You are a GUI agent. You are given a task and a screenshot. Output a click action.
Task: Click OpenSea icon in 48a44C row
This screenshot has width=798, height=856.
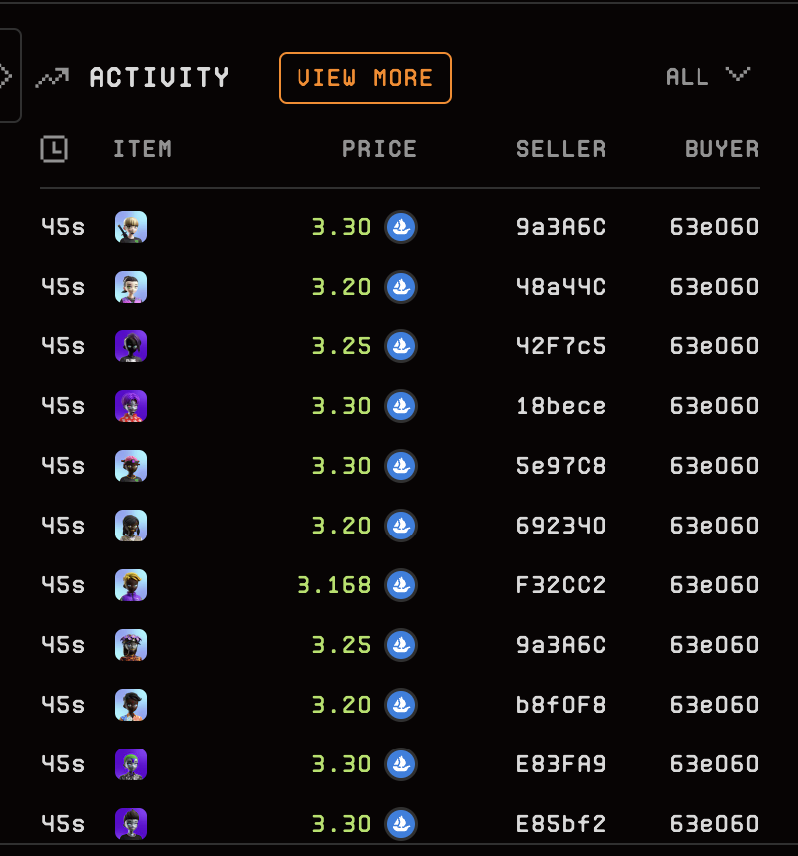(x=401, y=287)
